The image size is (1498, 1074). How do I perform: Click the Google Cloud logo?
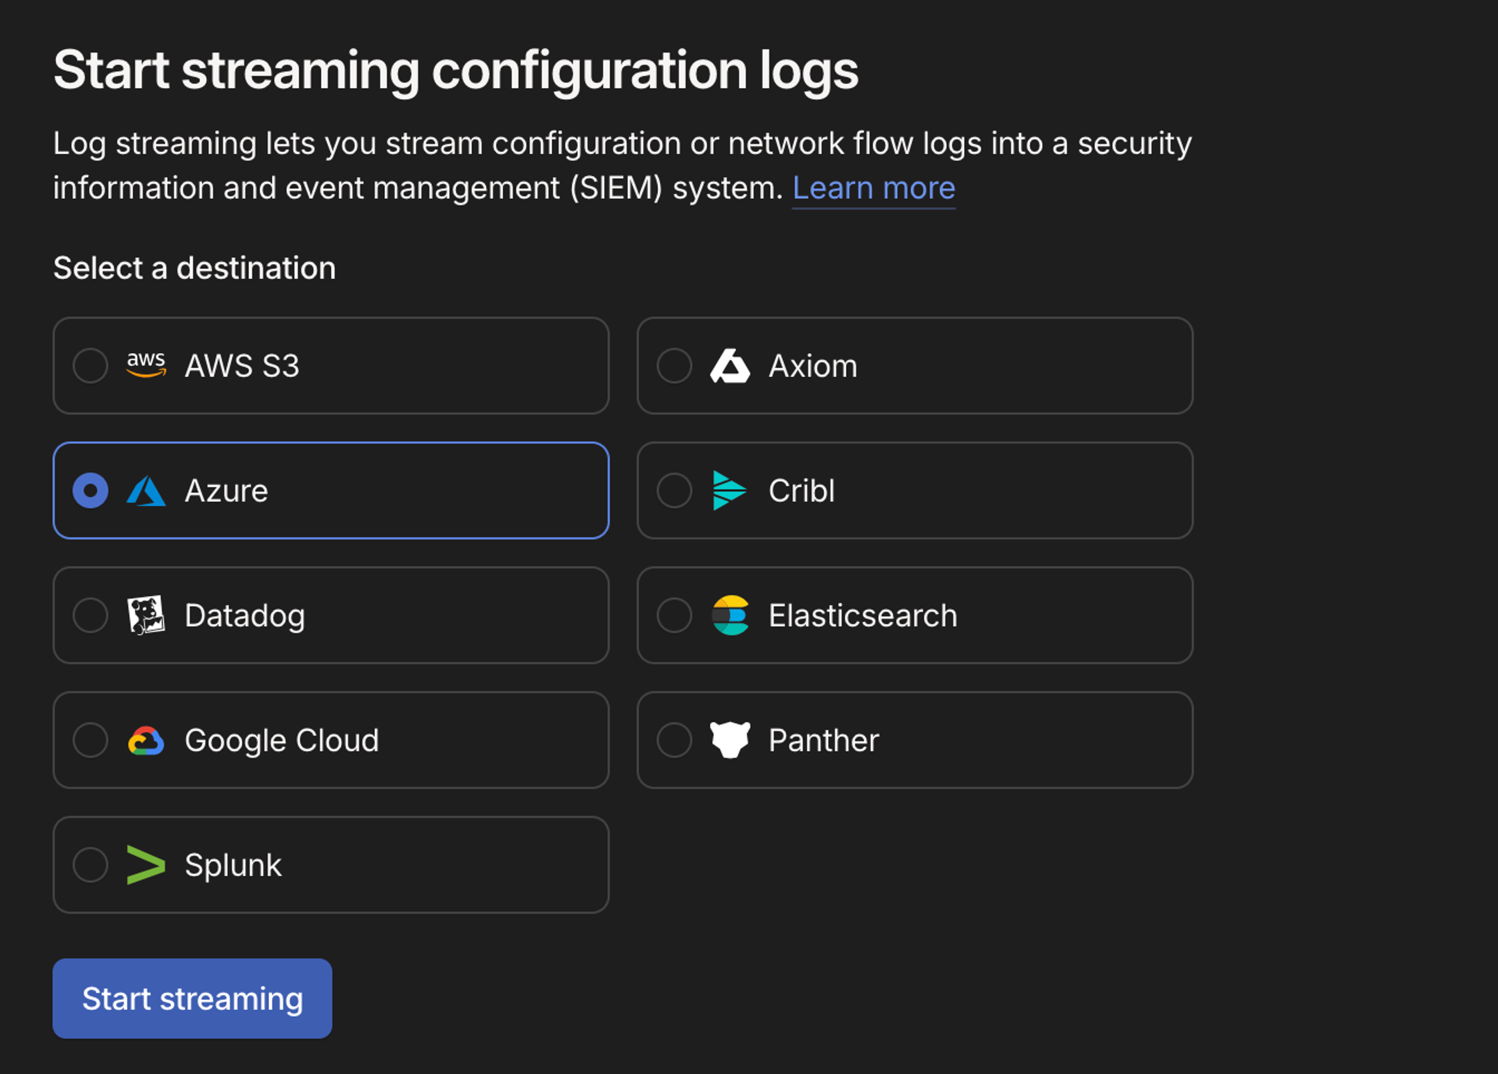coord(146,741)
